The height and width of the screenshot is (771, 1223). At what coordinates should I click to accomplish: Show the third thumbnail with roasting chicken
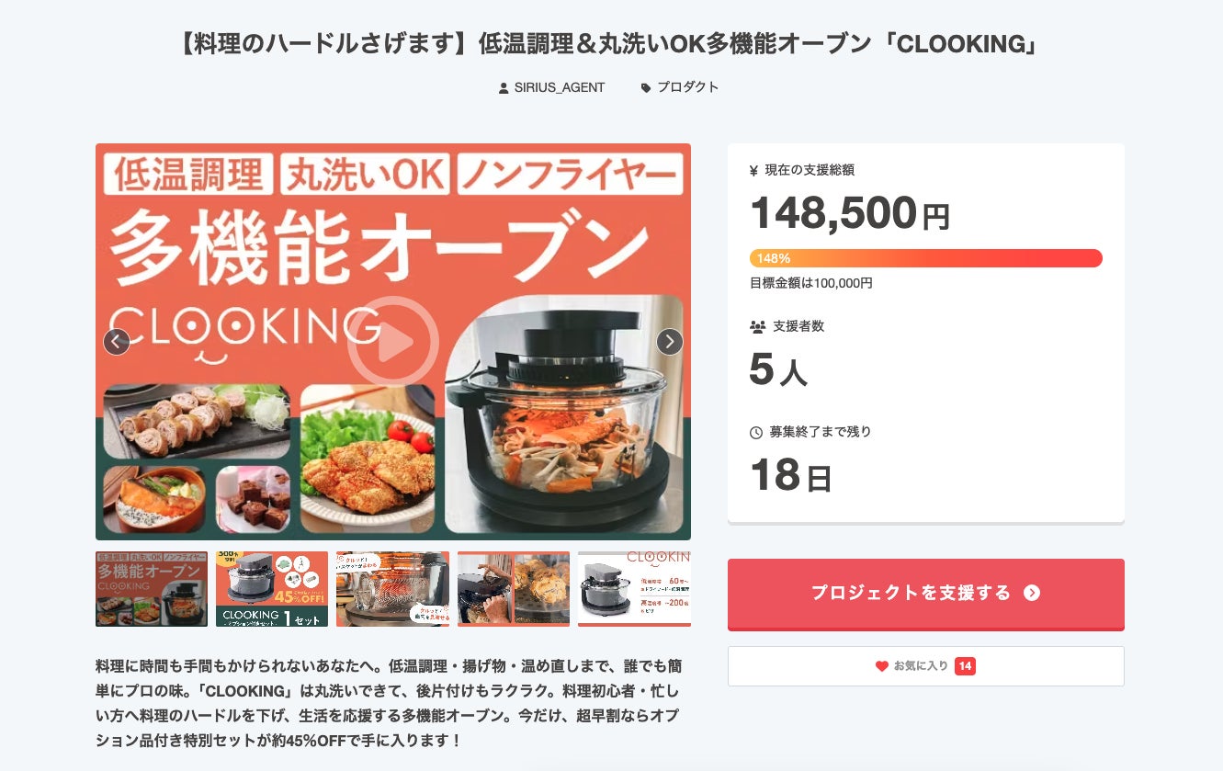point(392,589)
